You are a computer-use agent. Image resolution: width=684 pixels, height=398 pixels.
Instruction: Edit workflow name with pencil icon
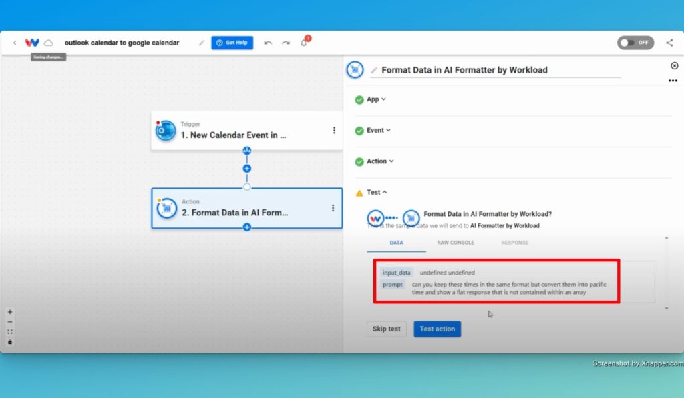(202, 43)
